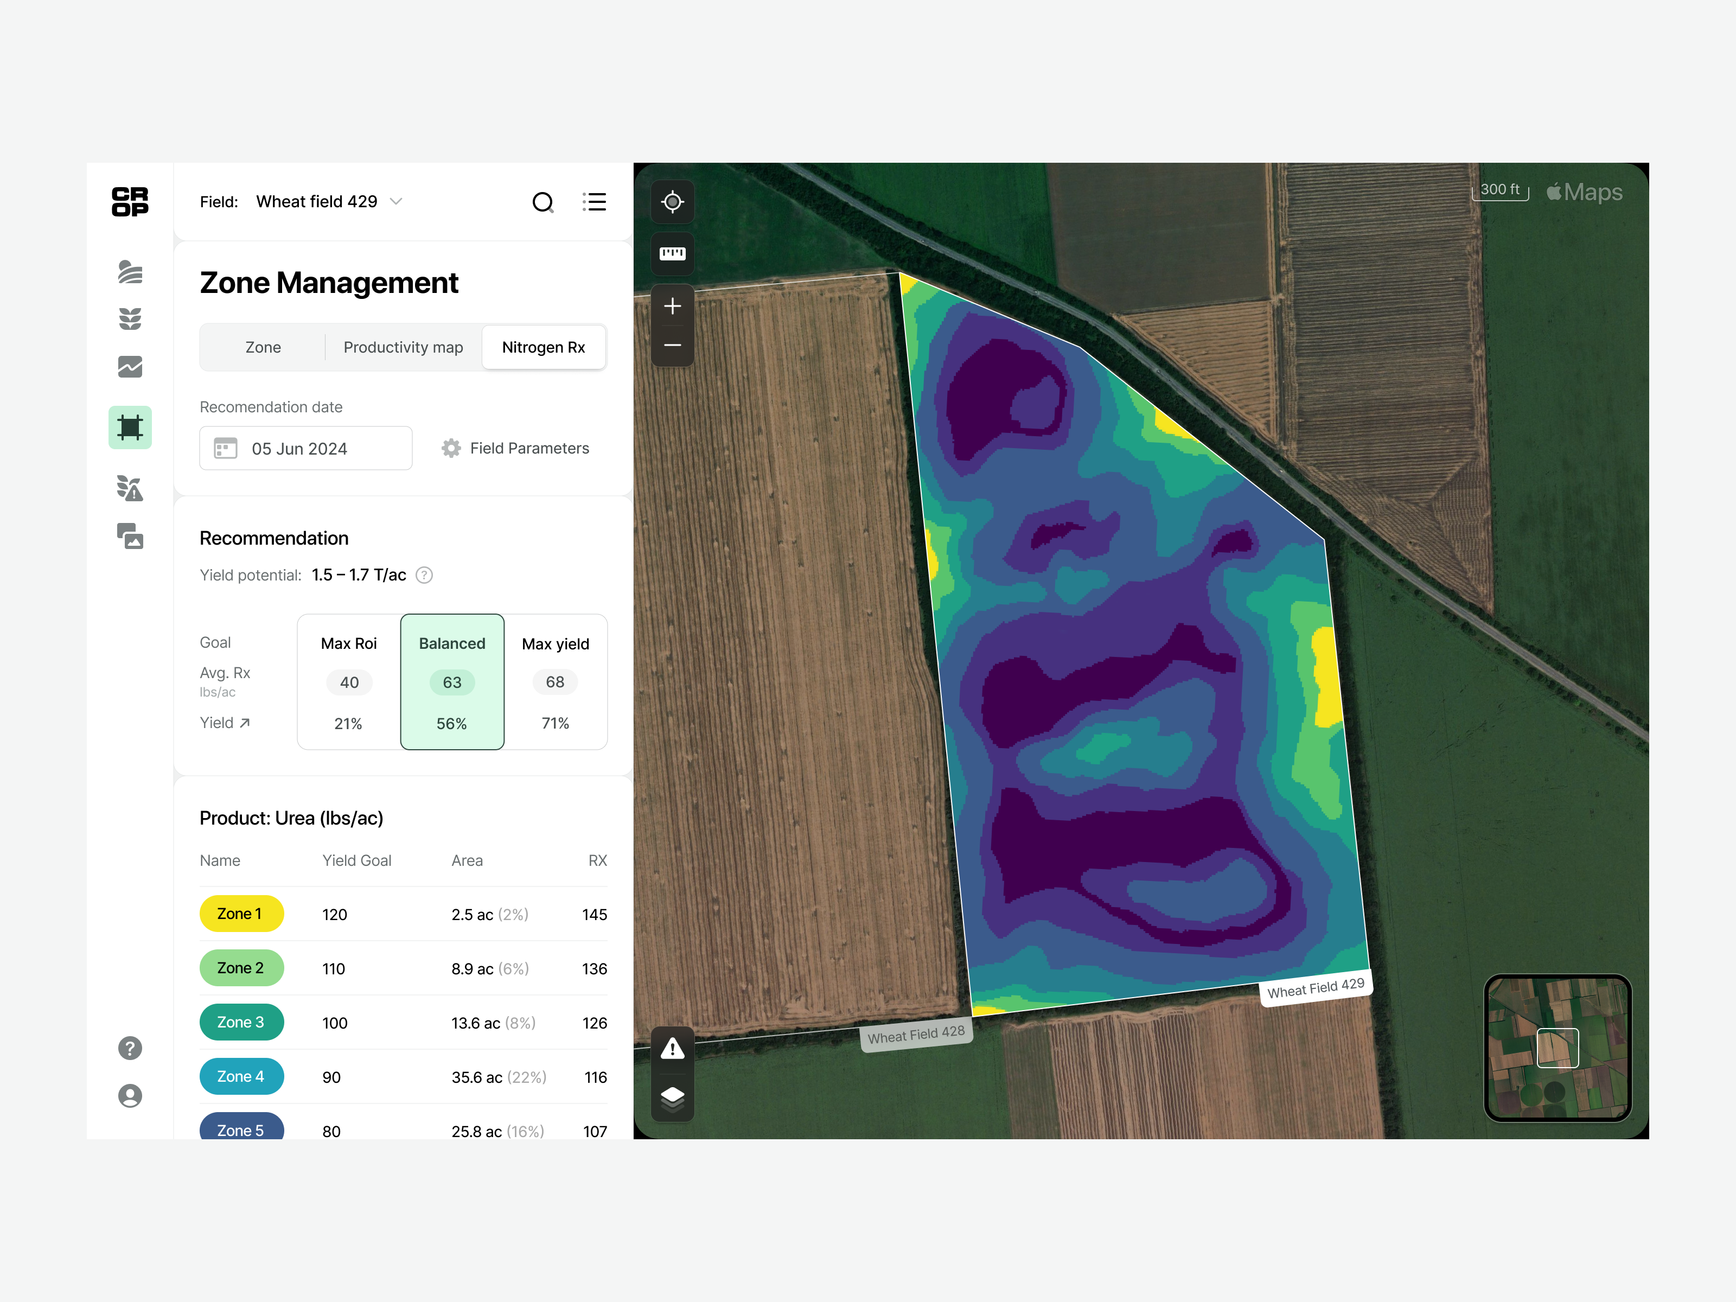Click the warning alerts icon above layers switcher
The height and width of the screenshot is (1302, 1736).
(673, 1049)
